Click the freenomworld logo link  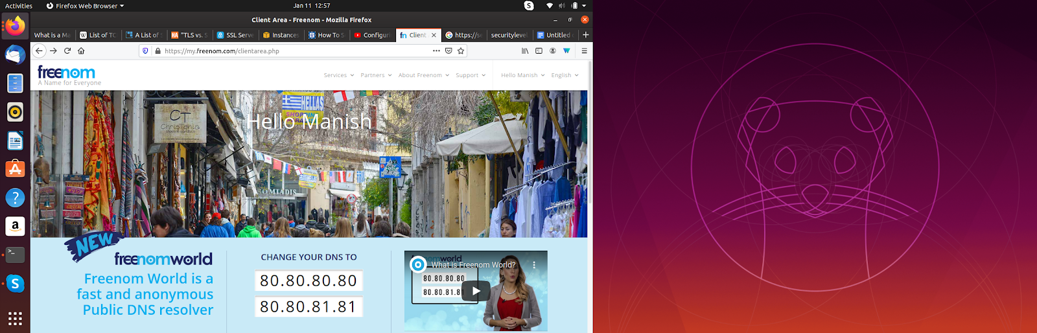click(x=163, y=259)
